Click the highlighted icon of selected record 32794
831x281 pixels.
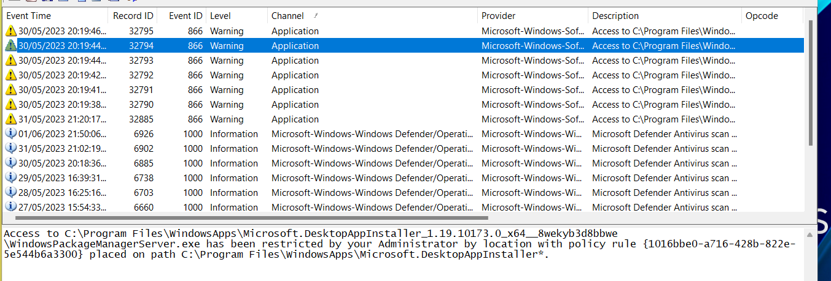click(x=11, y=46)
